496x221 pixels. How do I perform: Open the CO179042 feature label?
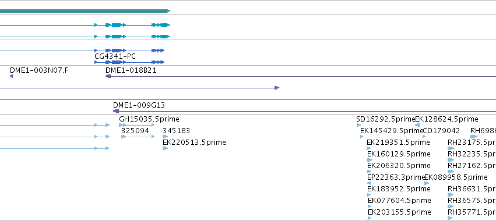441,131
